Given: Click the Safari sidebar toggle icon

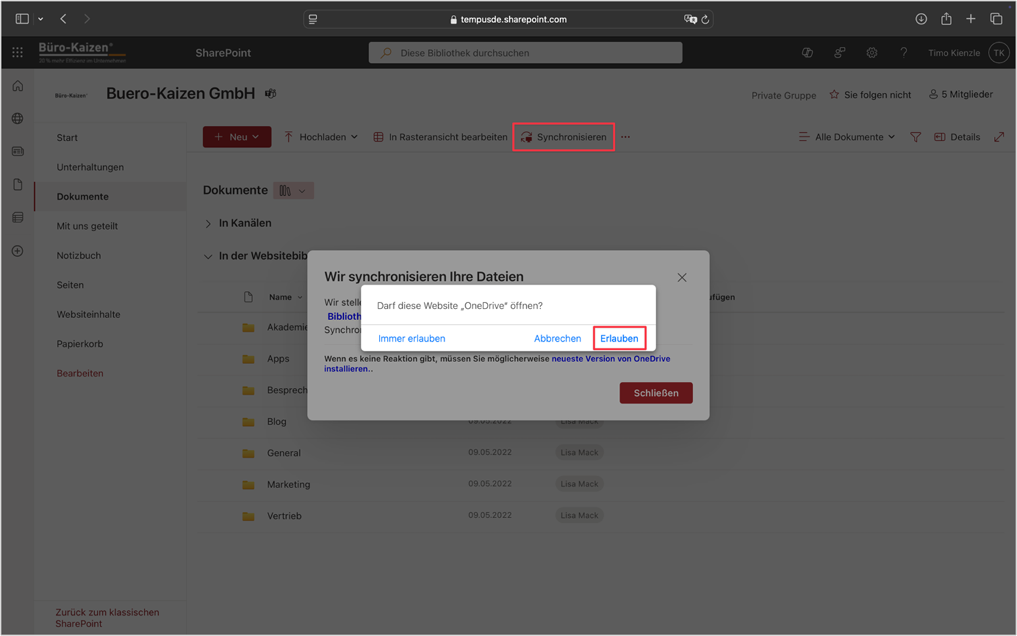Looking at the screenshot, I should 22,19.
